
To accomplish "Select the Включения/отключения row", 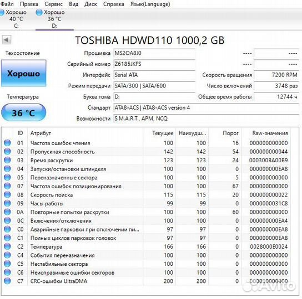I will tap(146, 220).
